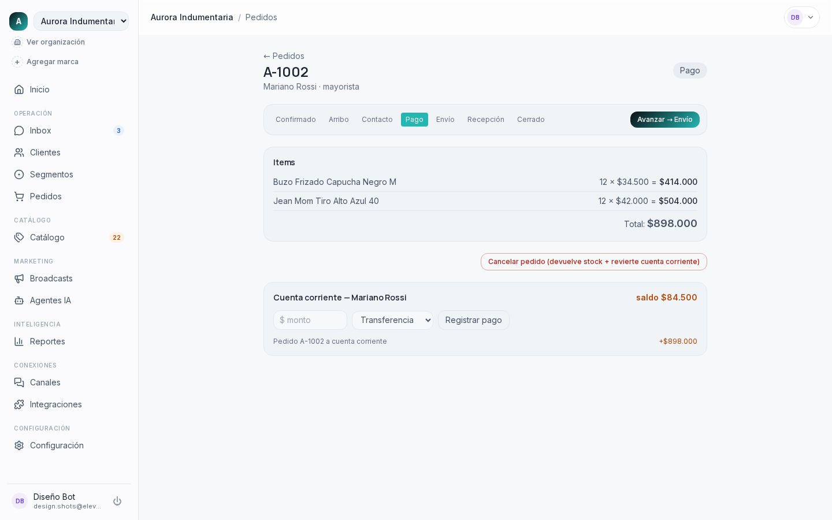The image size is (832, 520).
Task: Click Ver organización link
Action: [55, 42]
